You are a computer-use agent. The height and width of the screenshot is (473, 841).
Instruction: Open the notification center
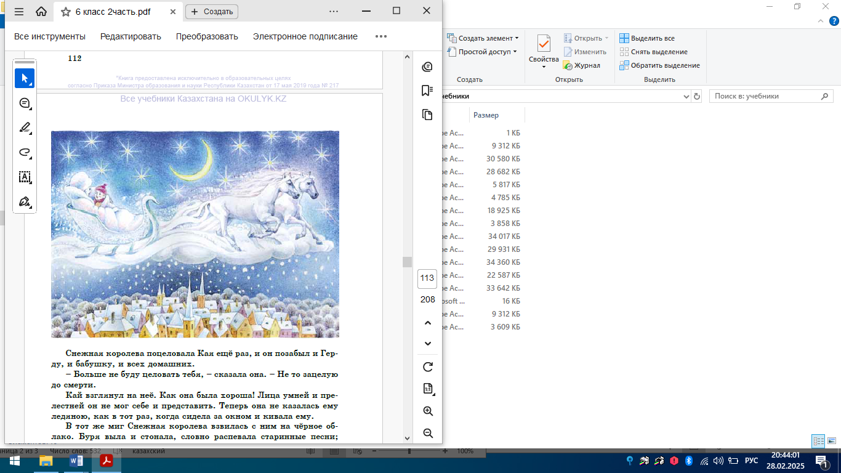click(x=822, y=461)
